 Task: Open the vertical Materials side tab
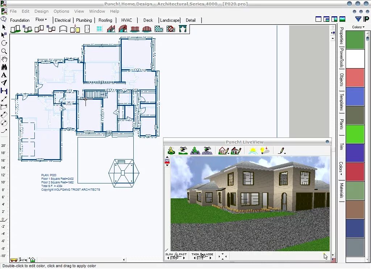[341, 191]
